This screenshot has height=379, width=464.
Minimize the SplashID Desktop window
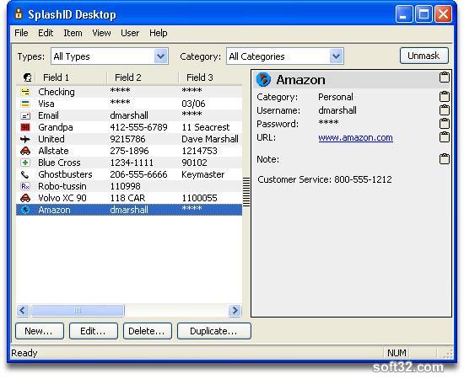(403, 13)
